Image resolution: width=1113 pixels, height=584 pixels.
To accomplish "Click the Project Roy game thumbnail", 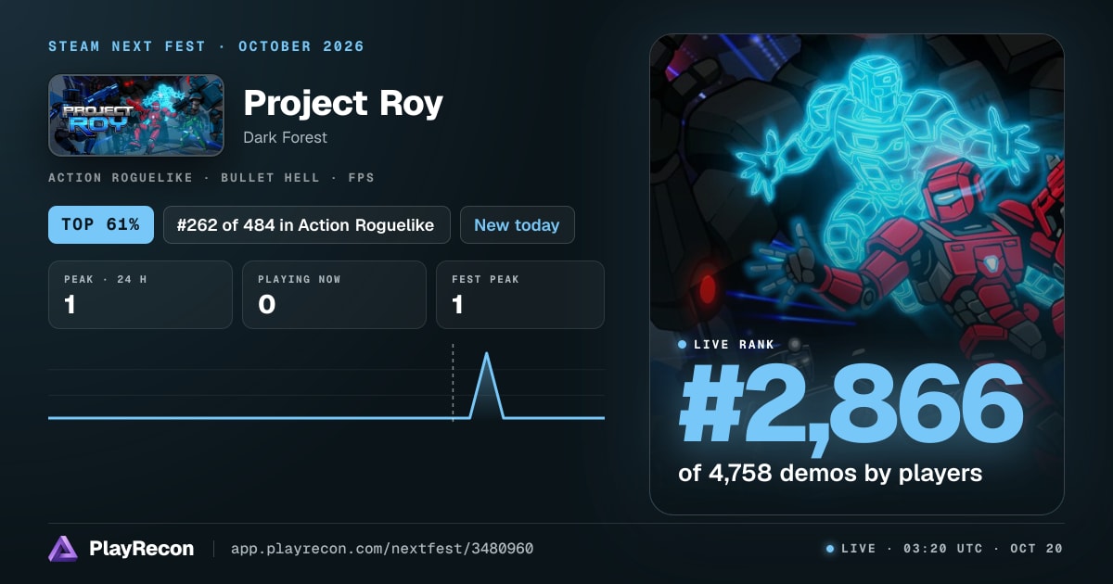I will [136, 115].
